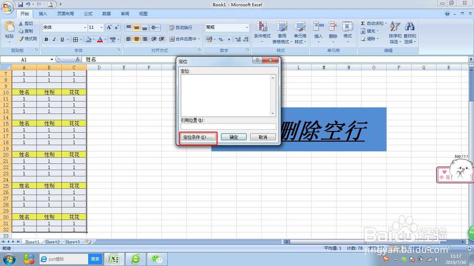The height and width of the screenshot is (266, 474).
Task: Open 排序和筛选 sort and filter
Action: 395,32
